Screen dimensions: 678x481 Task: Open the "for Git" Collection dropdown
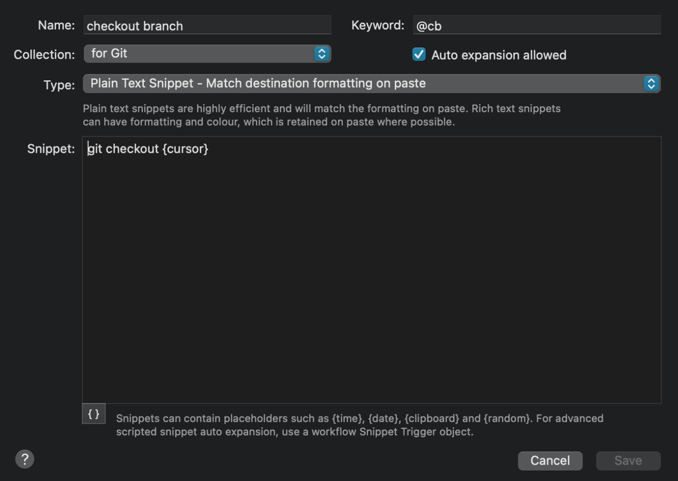[207, 54]
